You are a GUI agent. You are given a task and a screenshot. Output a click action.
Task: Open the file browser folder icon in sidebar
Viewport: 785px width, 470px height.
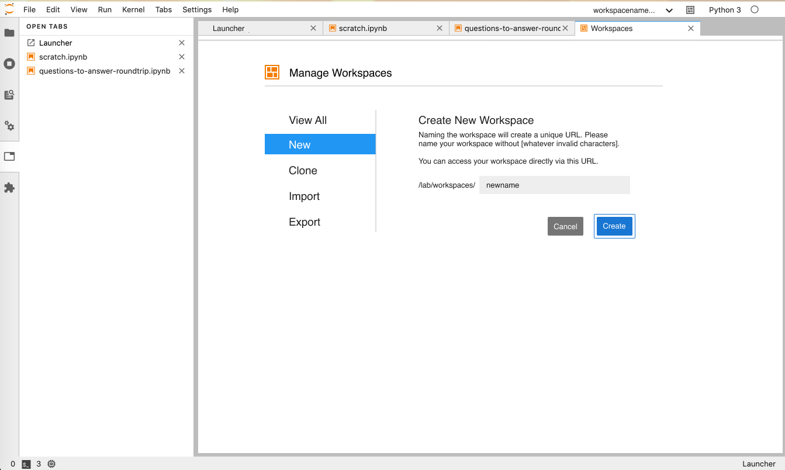[9, 33]
